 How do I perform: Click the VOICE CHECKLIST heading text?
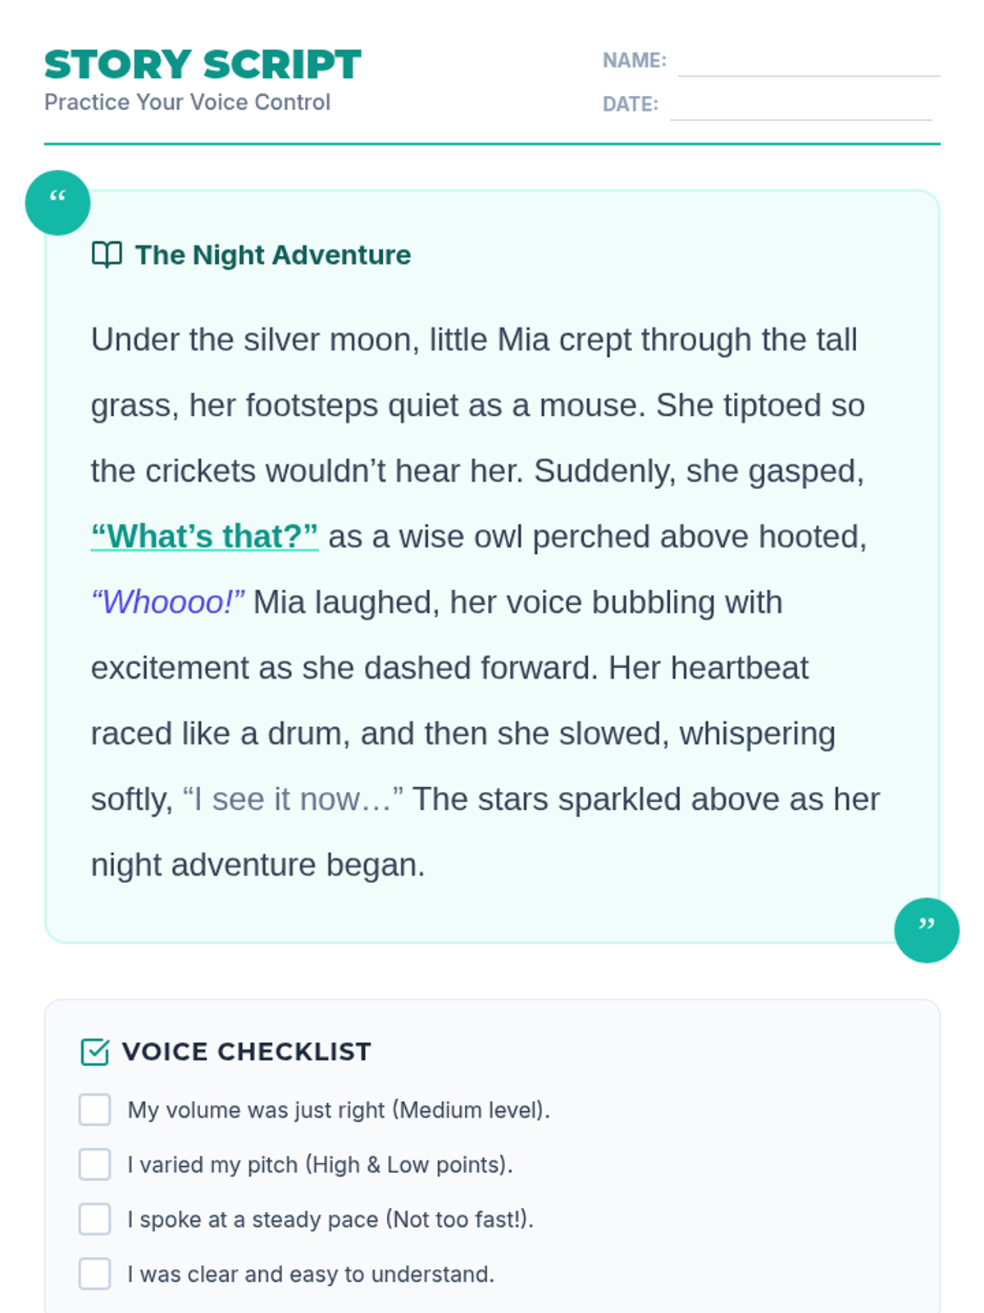247,1051
